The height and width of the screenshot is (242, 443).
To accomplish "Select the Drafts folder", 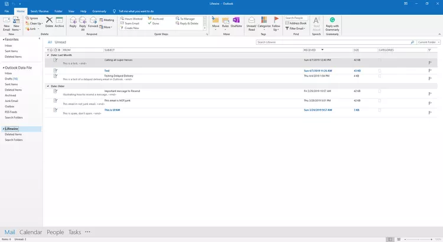I will click(11, 79).
